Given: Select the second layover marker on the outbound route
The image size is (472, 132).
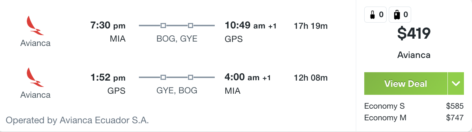Looking at the screenshot, I should [x=190, y=26].
